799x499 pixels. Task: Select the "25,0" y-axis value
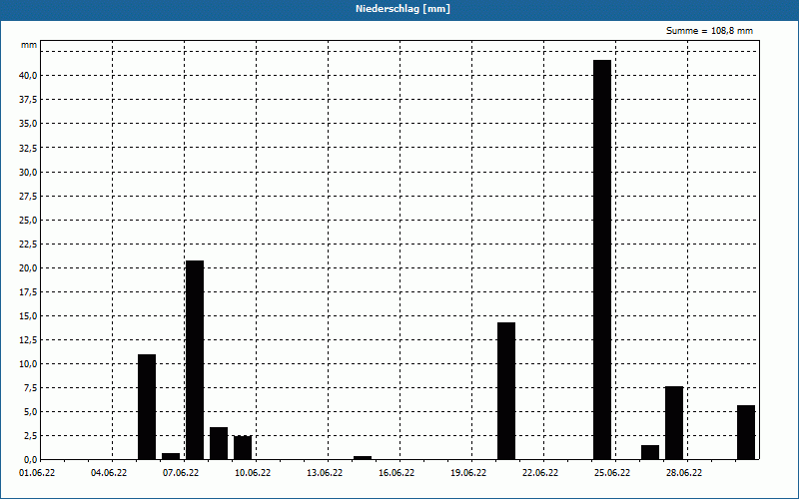(x=28, y=220)
